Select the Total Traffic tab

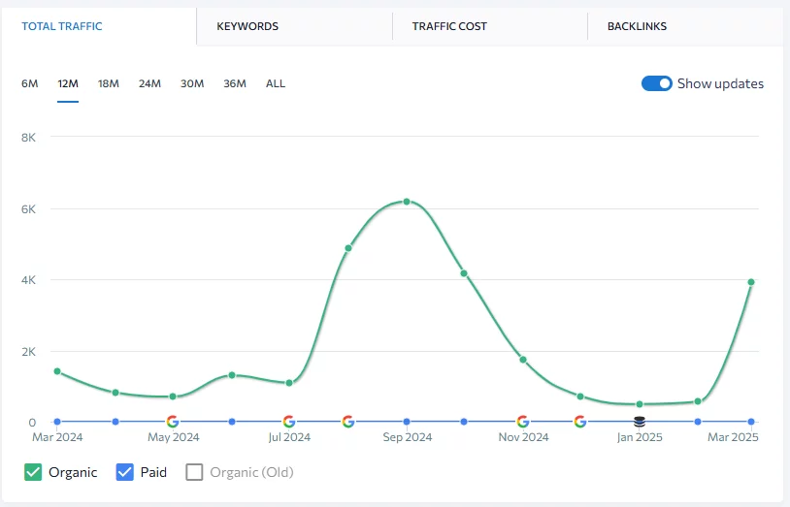[x=62, y=26]
